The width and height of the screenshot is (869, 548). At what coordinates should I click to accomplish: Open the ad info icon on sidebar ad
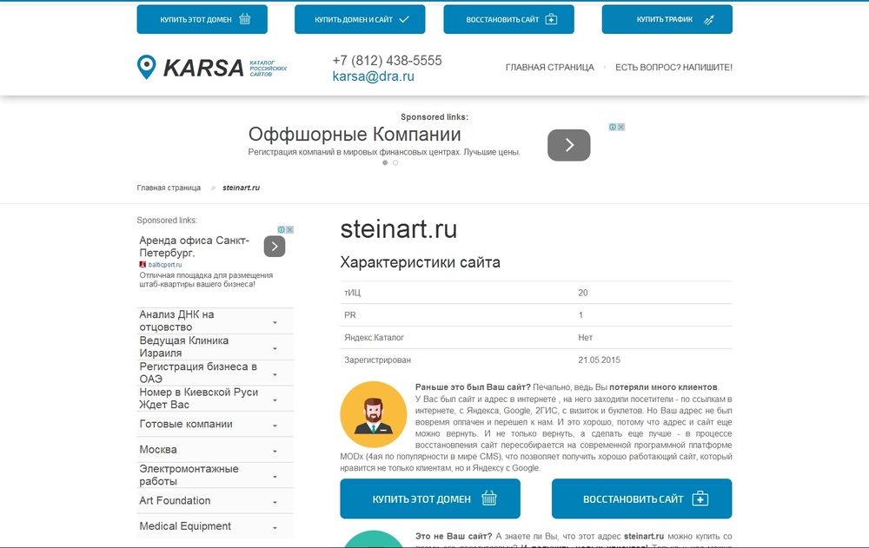tap(282, 229)
